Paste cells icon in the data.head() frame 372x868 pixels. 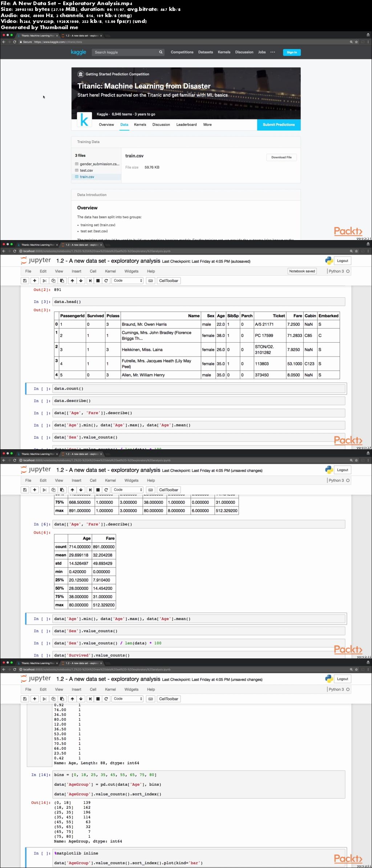point(62,280)
